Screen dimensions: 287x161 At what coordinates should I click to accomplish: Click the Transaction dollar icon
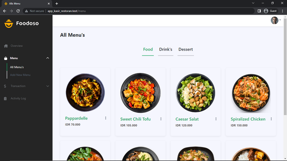coord(5,86)
